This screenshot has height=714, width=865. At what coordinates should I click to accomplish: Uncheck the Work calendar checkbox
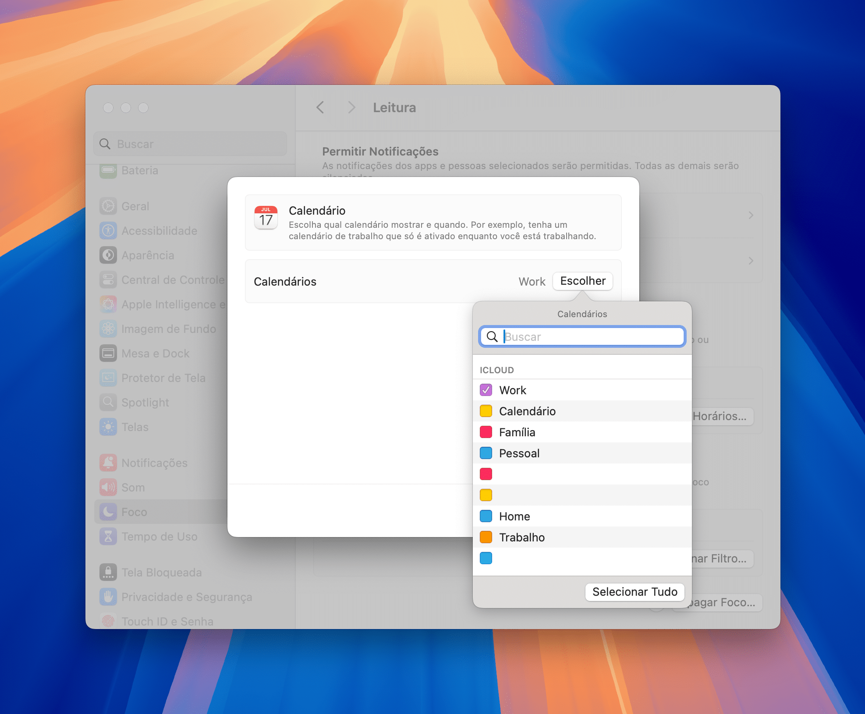(x=486, y=390)
